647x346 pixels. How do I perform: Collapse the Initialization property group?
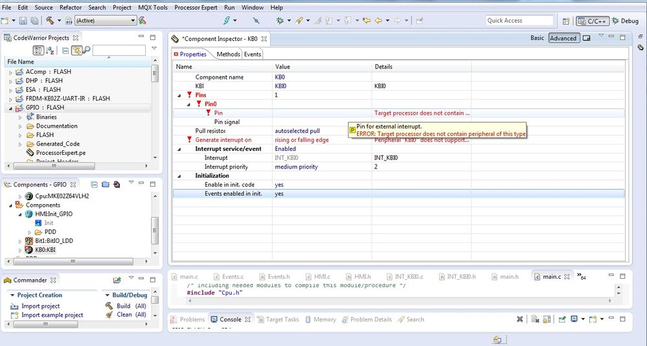[x=179, y=176]
